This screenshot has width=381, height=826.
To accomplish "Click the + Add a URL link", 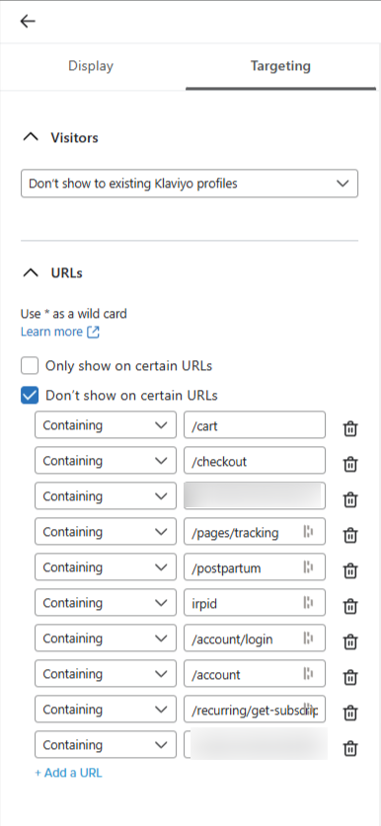I will (x=68, y=773).
